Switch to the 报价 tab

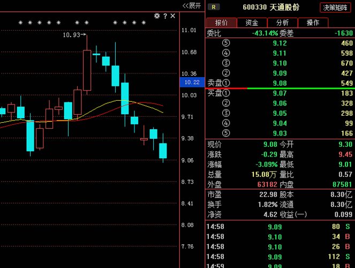222,23
